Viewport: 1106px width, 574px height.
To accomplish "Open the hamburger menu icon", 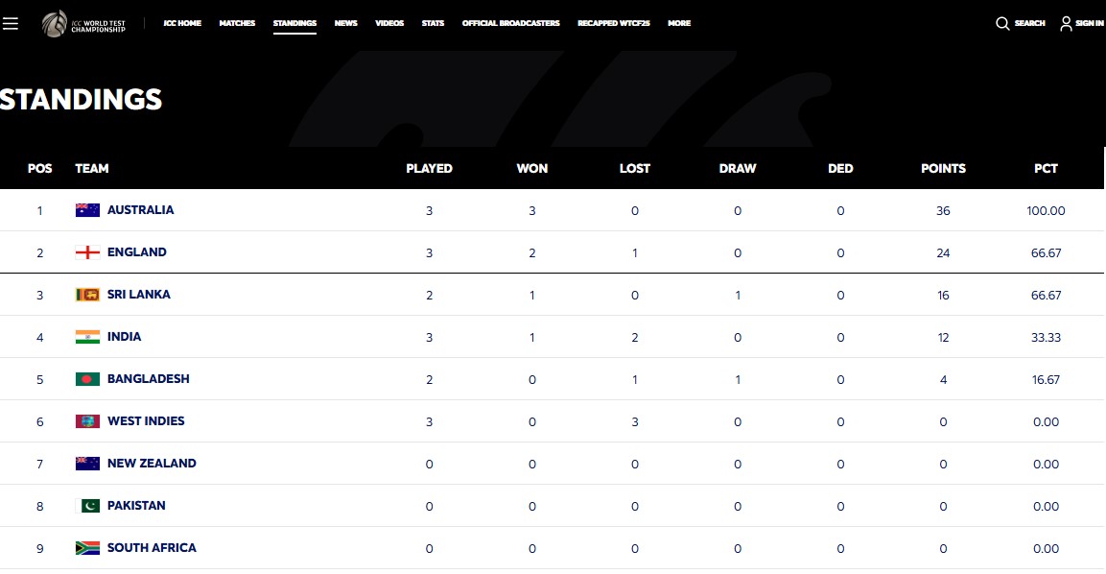I will (x=11, y=23).
